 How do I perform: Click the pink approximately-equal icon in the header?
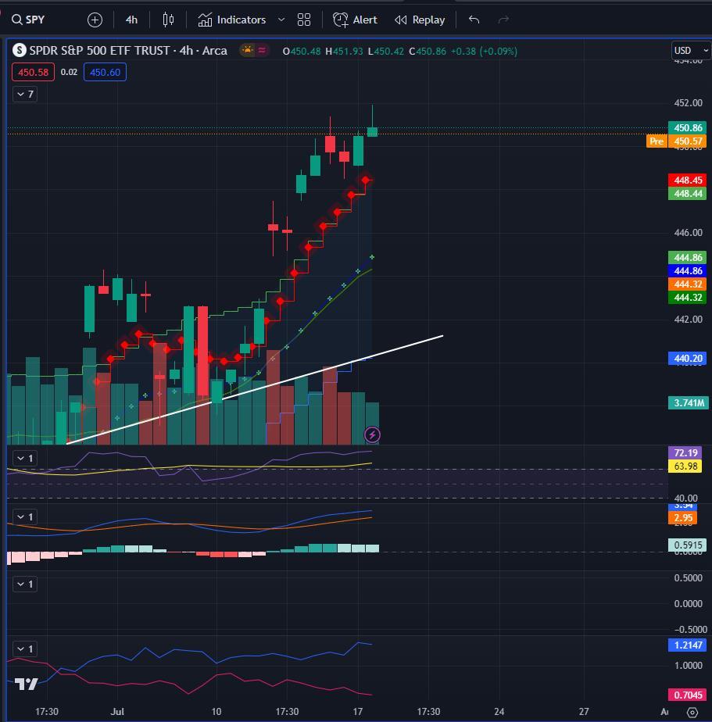tap(262, 50)
